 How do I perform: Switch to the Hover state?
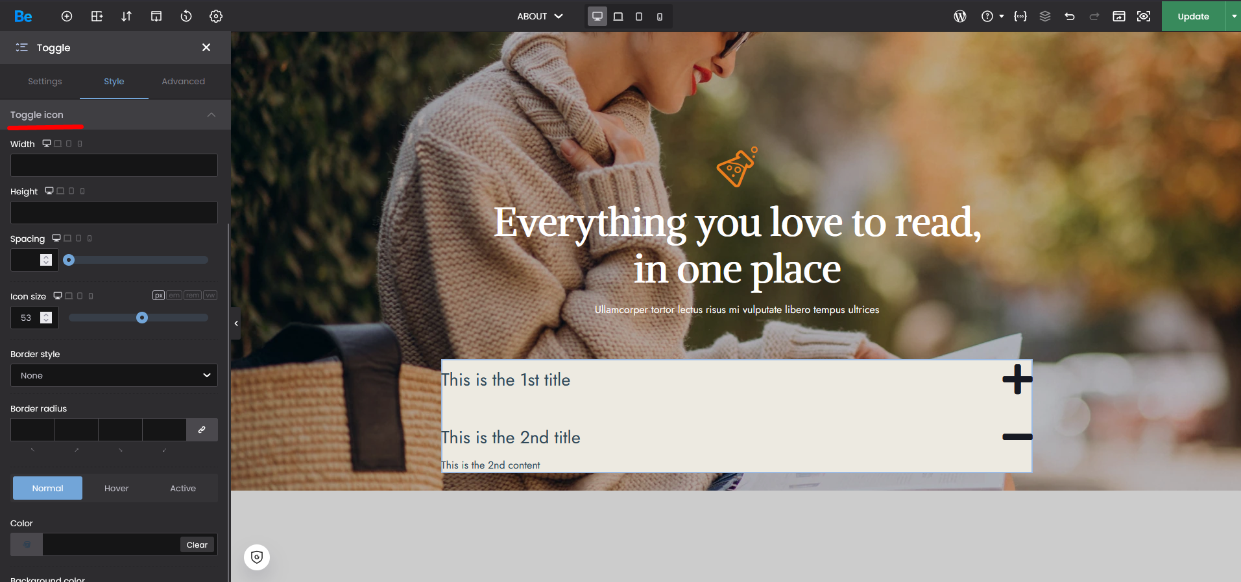(x=117, y=488)
